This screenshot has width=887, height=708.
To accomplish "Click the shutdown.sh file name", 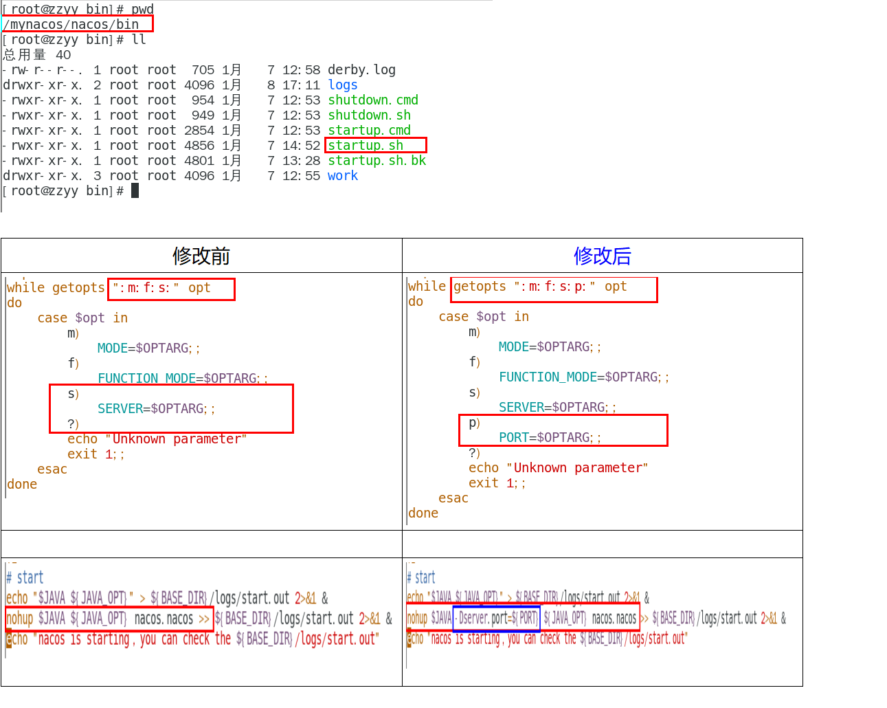I will coord(369,115).
